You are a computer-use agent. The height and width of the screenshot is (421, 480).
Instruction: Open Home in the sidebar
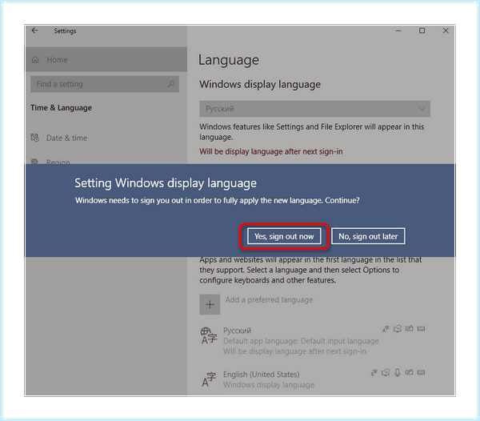coord(106,59)
